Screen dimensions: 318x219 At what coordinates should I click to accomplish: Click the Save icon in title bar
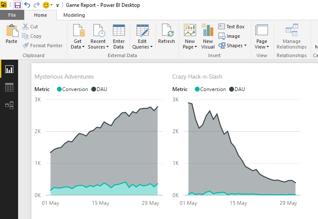(x=17, y=5)
